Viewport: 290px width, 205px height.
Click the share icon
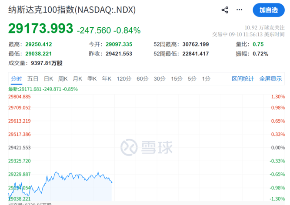coord(225,10)
